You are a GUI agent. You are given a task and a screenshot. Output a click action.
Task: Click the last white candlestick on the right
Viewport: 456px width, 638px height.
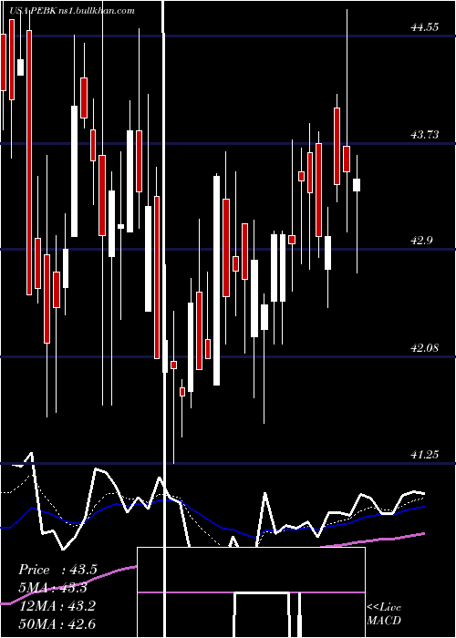(357, 185)
